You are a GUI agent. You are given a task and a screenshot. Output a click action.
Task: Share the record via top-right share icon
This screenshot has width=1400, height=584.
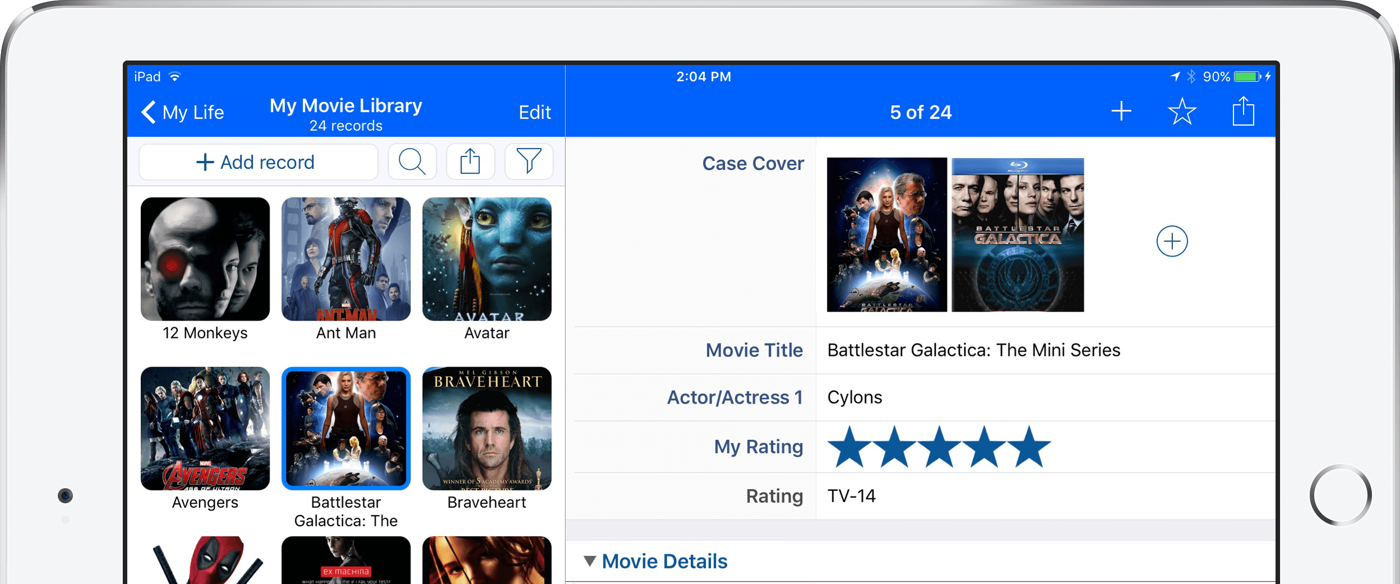(x=1243, y=110)
